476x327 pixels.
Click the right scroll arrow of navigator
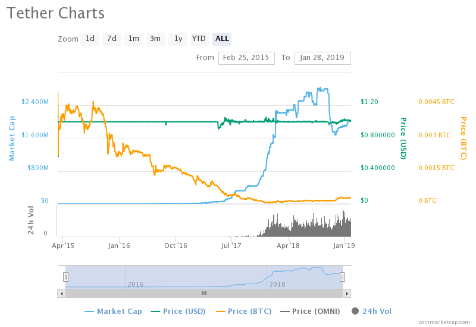point(347,293)
